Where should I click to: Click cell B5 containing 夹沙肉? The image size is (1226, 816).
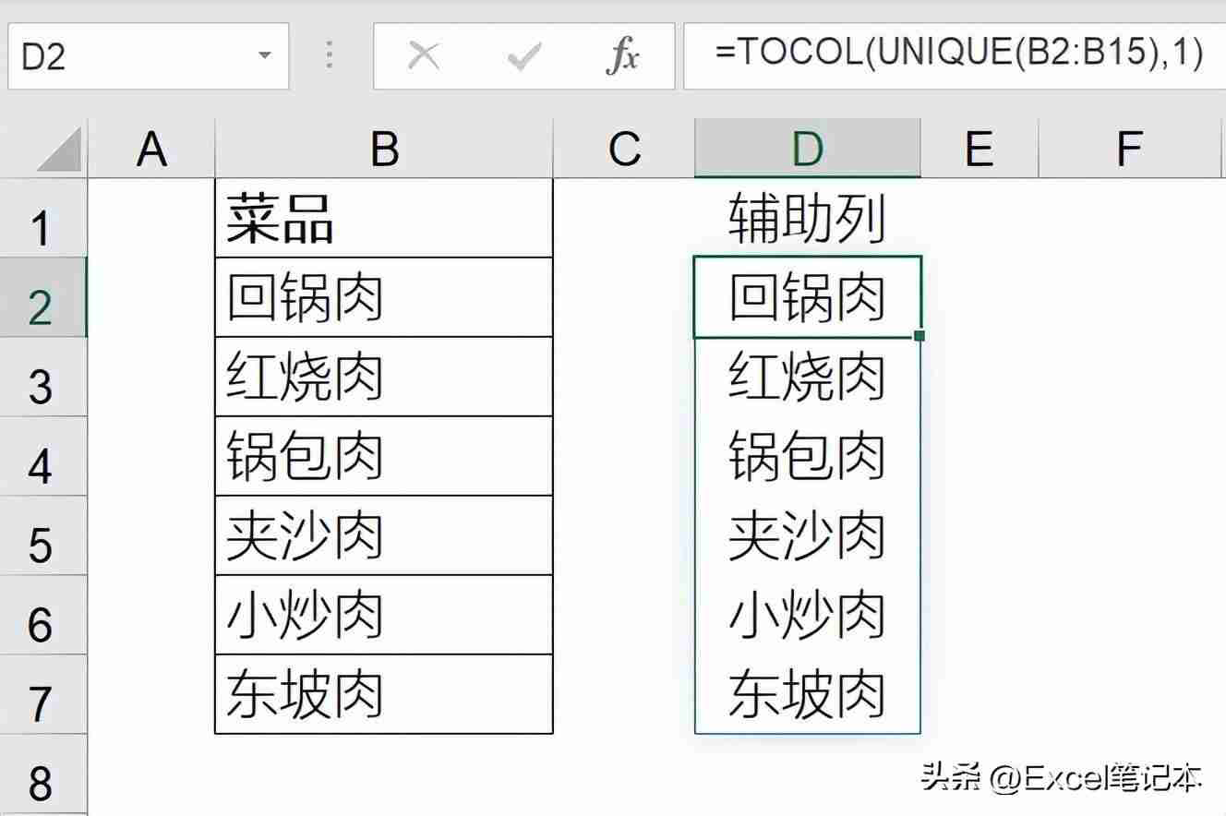pos(384,535)
